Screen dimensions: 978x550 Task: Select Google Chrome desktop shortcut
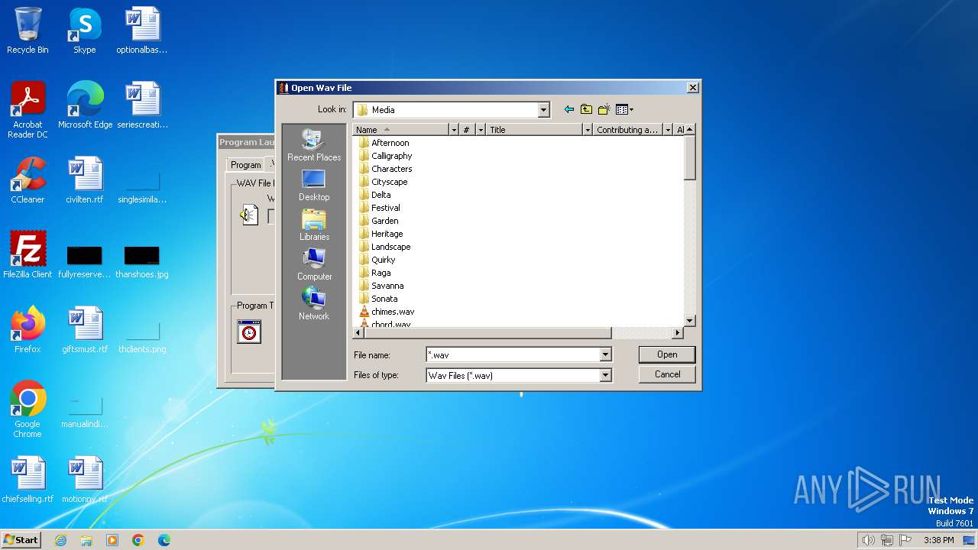[x=28, y=409]
